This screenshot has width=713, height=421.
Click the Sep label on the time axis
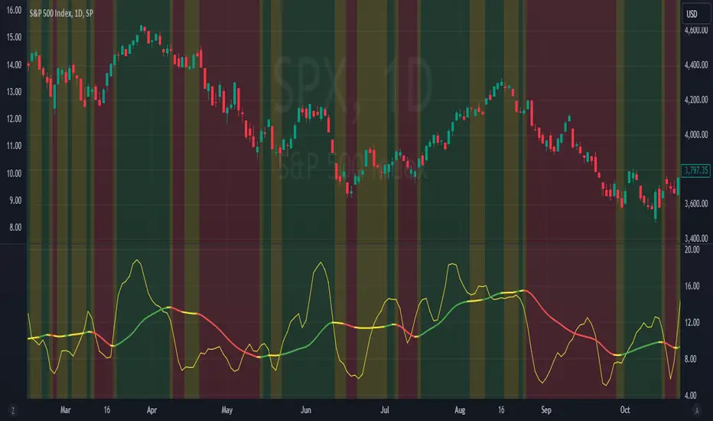pyautogui.click(x=546, y=410)
